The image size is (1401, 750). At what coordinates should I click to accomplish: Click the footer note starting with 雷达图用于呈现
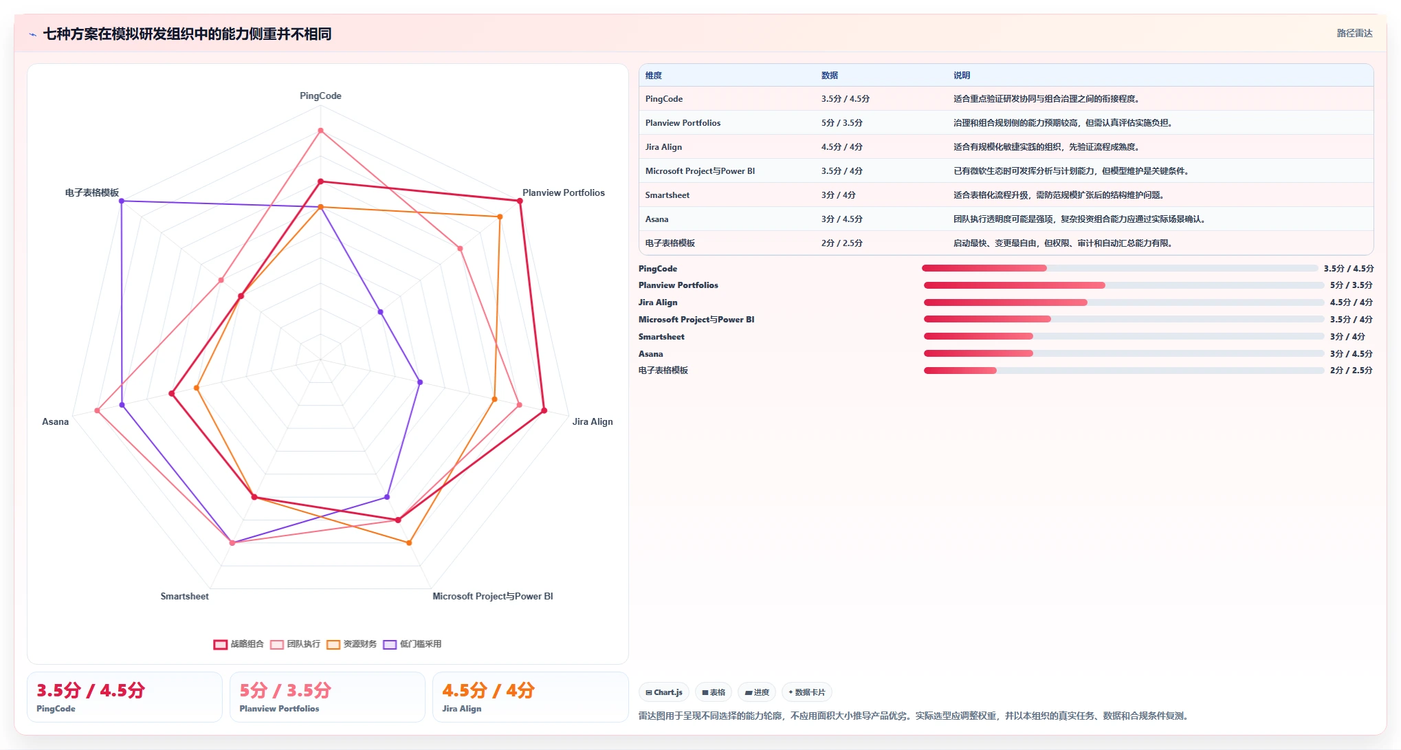(915, 716)
